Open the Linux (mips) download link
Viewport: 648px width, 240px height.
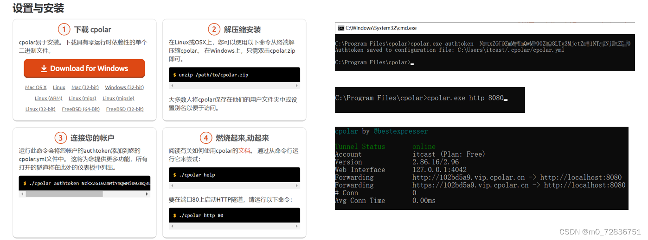click(82, 98)
